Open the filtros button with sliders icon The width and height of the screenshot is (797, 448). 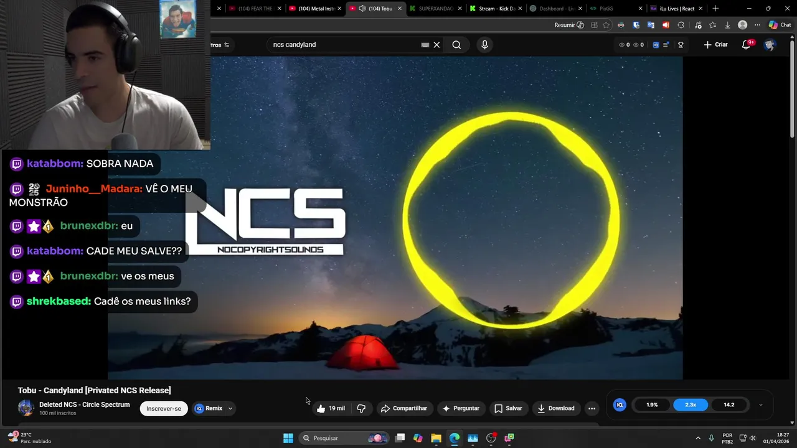pos(221,45)
